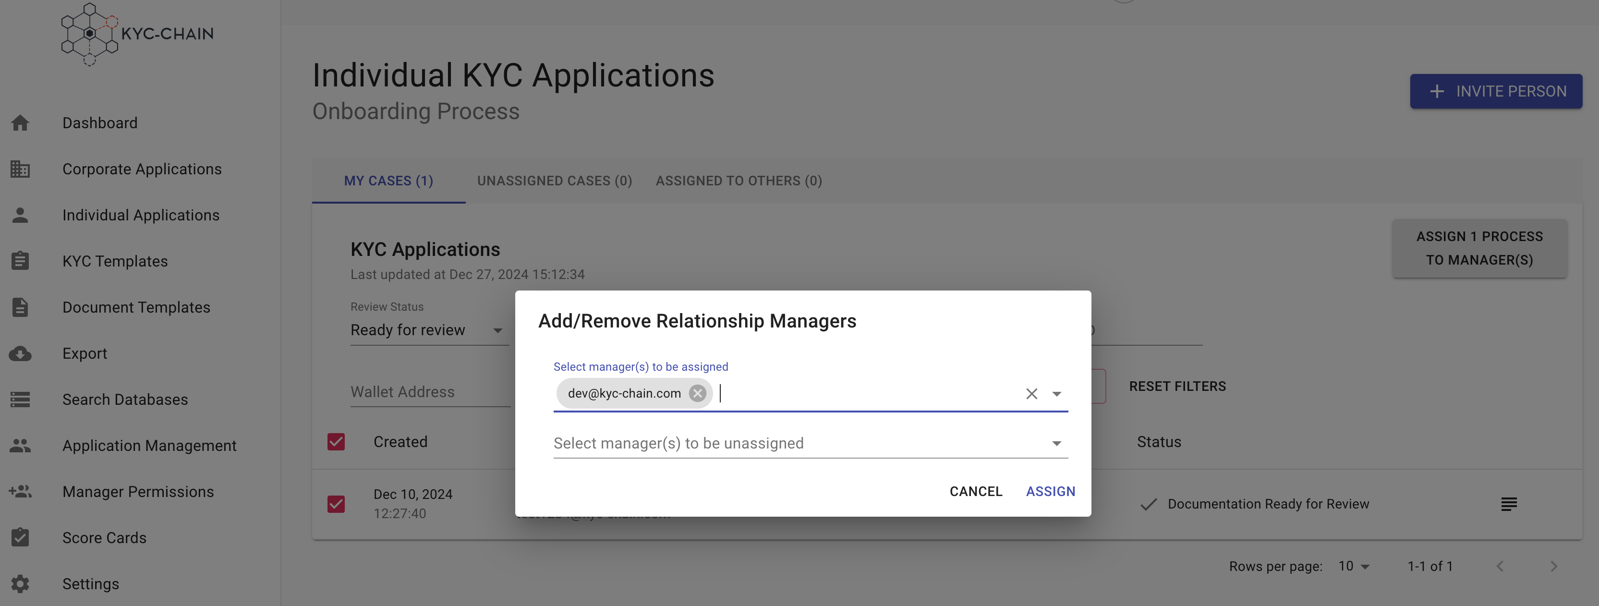1599x606 pixels.
Task: Click the Application Management people icon
Action: [x=20, y=445]
